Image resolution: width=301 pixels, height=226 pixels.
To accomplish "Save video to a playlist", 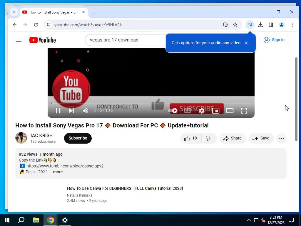I will pos(261,138).
